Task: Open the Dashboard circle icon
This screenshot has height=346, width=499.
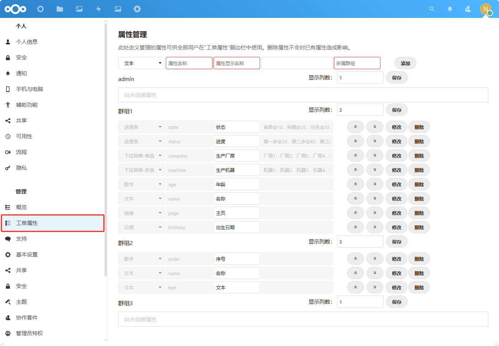Action: [x=40, y=9]
